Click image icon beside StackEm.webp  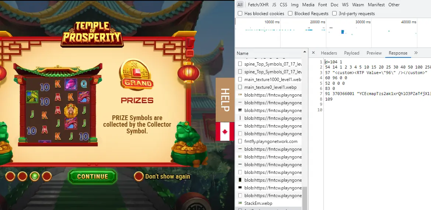click(x=240, y=203)
